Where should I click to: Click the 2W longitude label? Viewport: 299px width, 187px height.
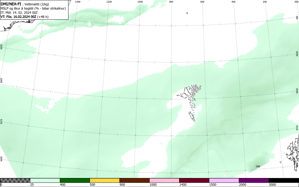click(265, 2)
